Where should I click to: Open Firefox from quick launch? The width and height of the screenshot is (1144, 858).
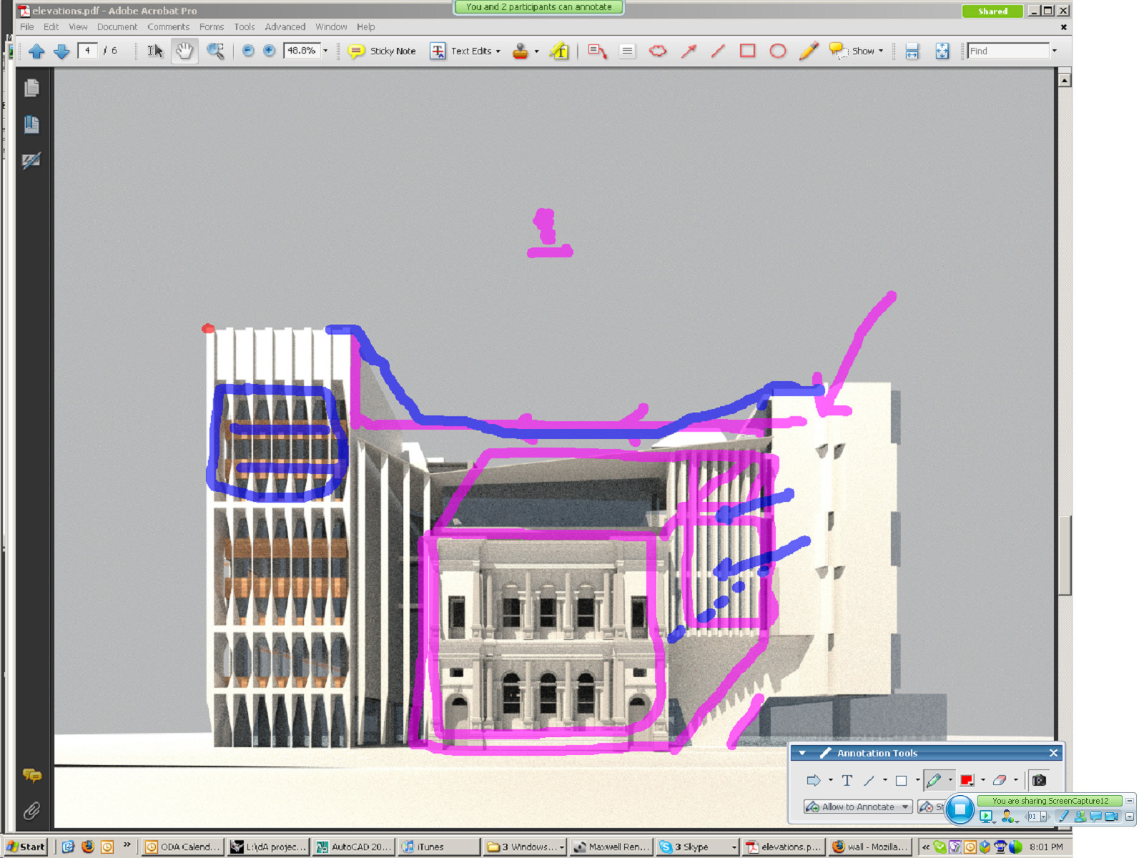[x=87, y=847]
